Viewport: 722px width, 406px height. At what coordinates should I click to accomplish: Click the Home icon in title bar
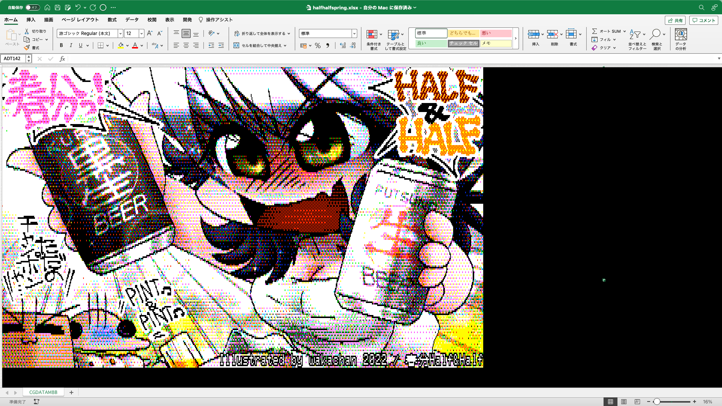point(47,8)
